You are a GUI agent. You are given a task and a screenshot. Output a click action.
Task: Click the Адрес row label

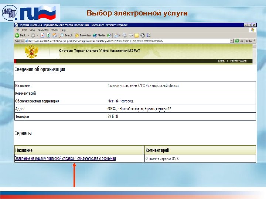20,109
